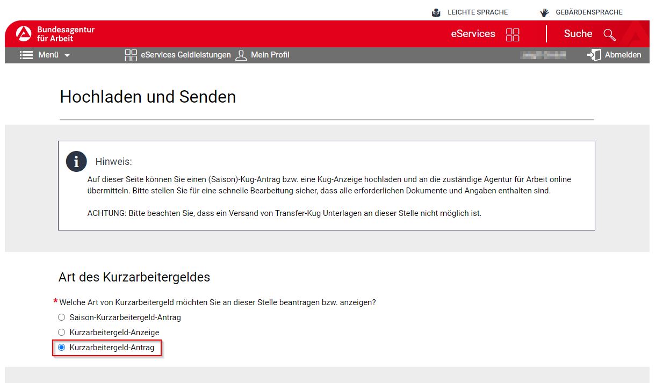Viewport: 663px width, 383px height.
Task: Click the Leichte Sprache book icon
Action: tap(436, 12)
